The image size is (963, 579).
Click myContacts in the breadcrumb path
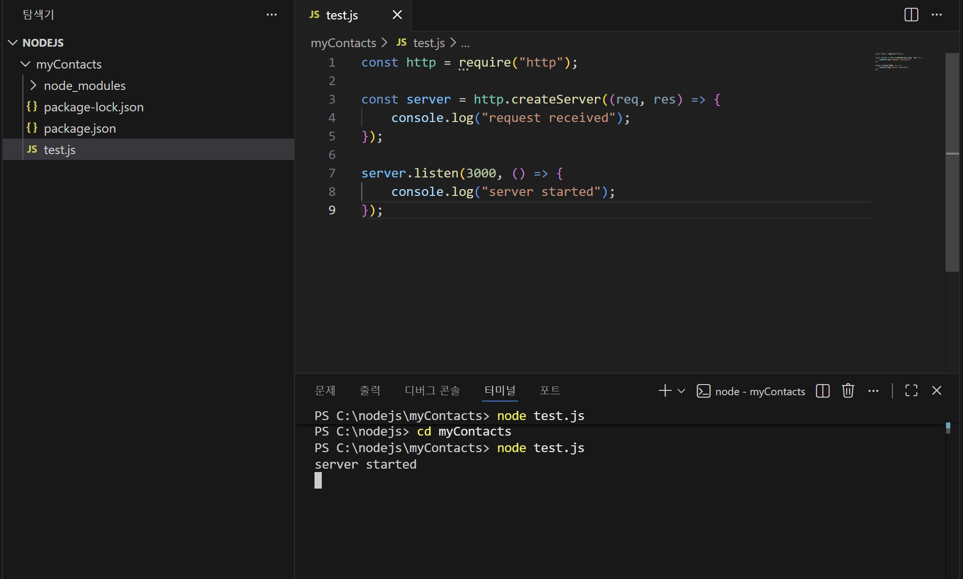343,43
